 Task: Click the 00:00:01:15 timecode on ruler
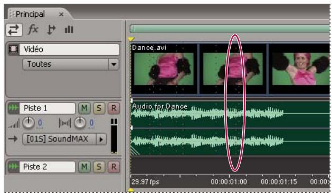(x=279, y=182)
